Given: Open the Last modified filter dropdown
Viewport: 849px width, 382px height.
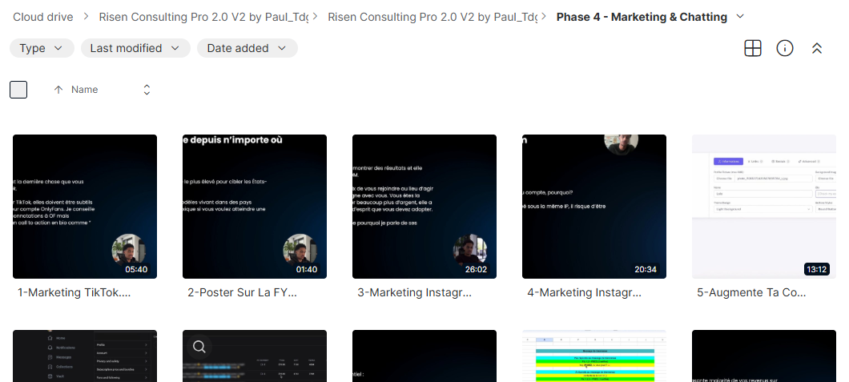Looking at the screenshot, I should 135,48.
